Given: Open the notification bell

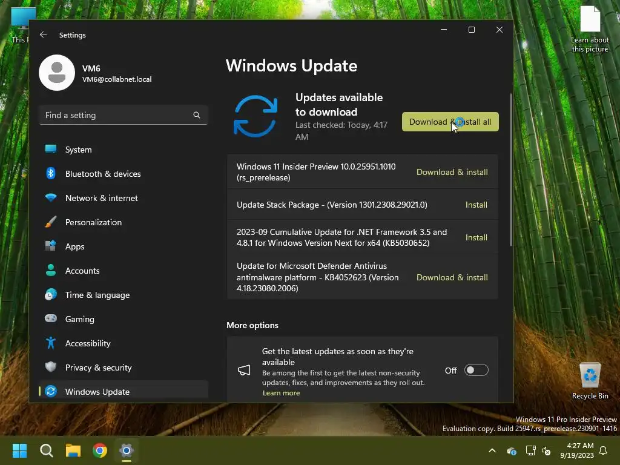Looking at the screenshot, I should [x=604, y=450].
